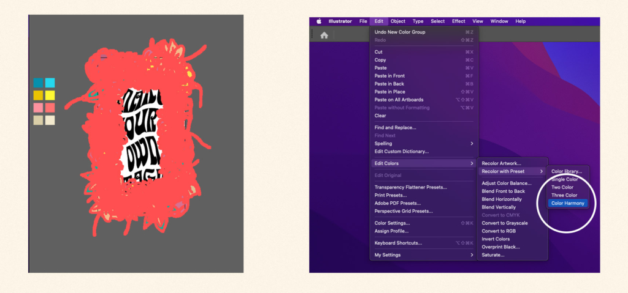
Task: Choose Assign Profile
Action: coord(424,231)
